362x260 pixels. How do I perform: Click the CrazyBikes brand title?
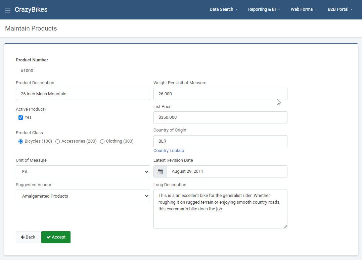(x=31, y=9)
